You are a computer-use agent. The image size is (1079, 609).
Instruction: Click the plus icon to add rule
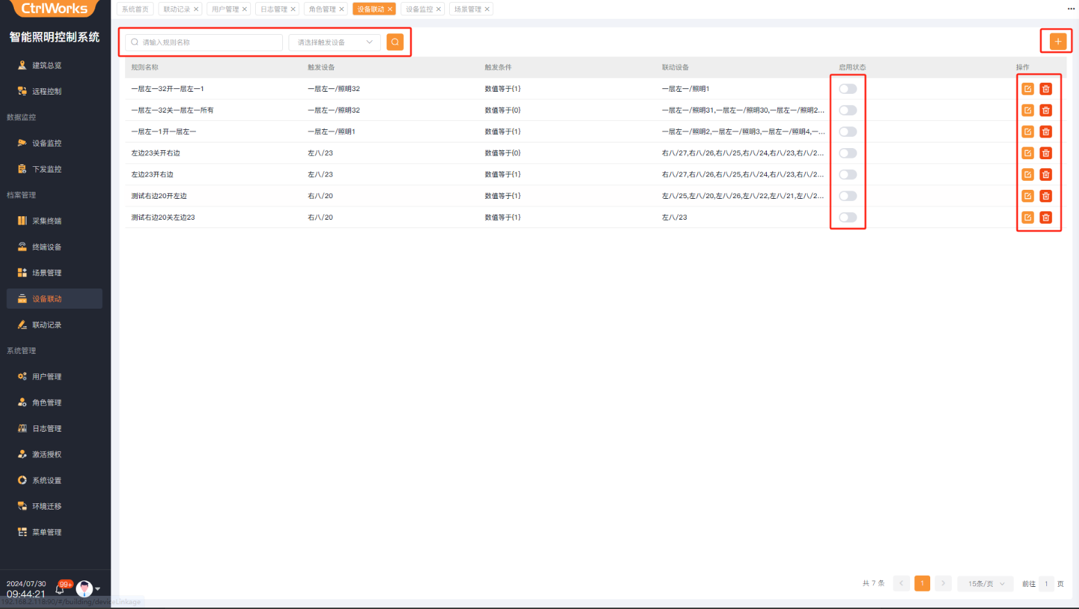(x=1057, y=42)
